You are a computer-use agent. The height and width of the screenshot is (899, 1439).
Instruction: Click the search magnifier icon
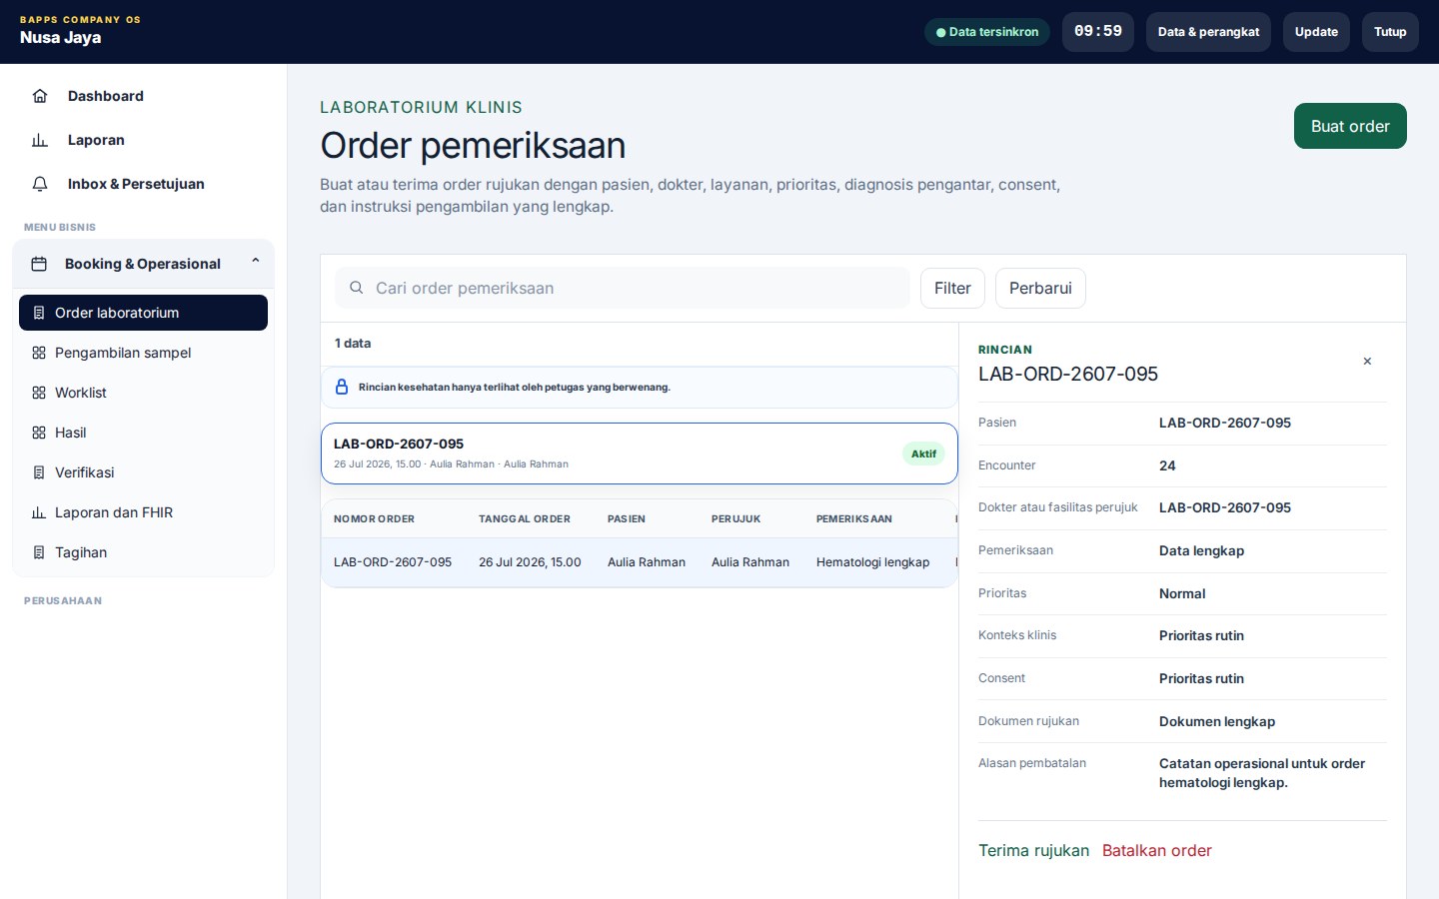356,288
